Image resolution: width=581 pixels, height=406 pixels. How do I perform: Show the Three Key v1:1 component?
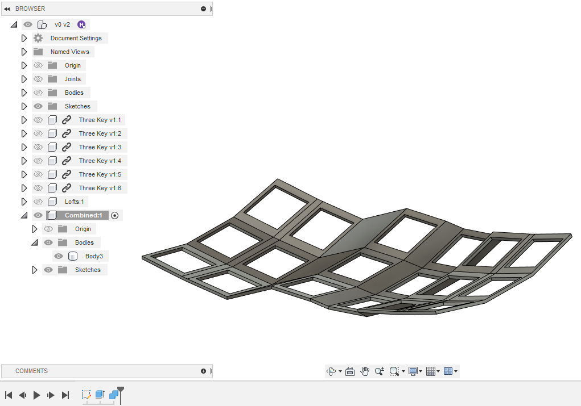coord(38,120)
